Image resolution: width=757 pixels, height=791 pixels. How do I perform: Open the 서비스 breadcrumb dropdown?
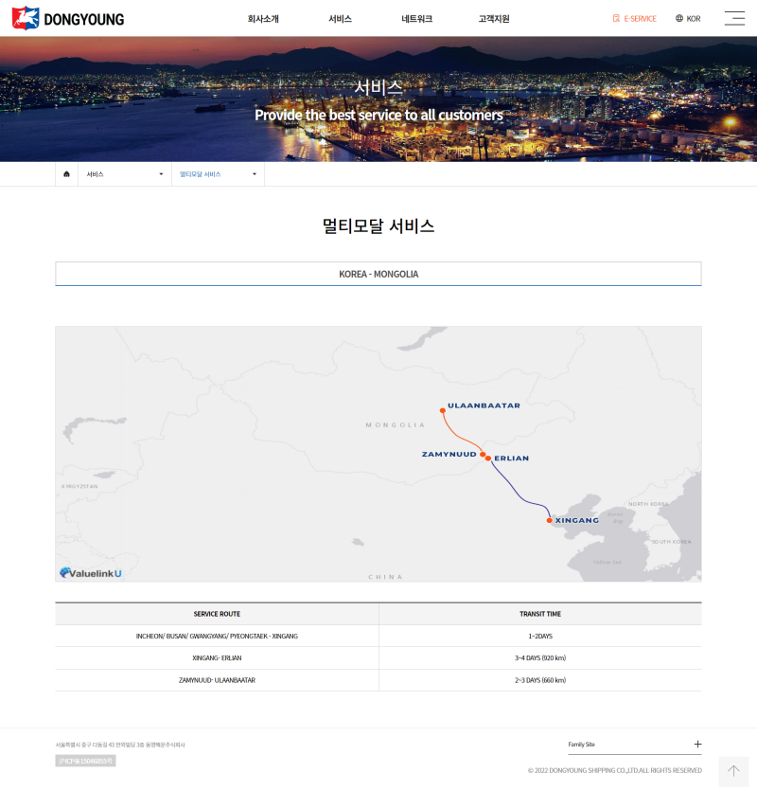point(124,174)
